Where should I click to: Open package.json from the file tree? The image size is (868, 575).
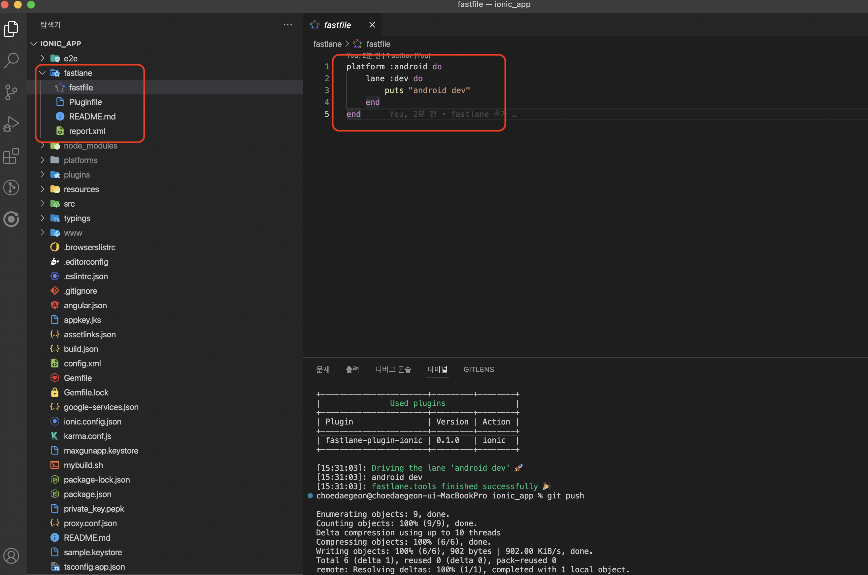point(87,494)
